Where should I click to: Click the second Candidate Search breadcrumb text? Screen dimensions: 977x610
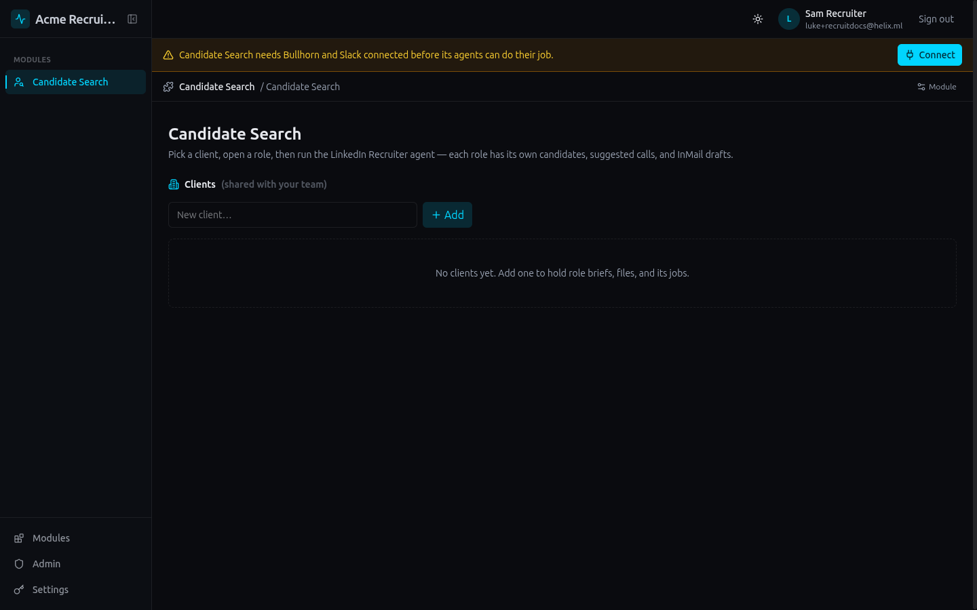point(303,87)
